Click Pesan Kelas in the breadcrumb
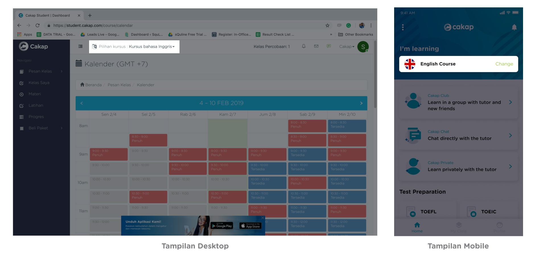 click(119, 85)
